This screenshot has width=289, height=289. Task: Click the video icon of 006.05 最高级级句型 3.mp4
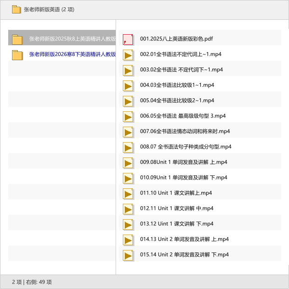(x=128, y=116)
